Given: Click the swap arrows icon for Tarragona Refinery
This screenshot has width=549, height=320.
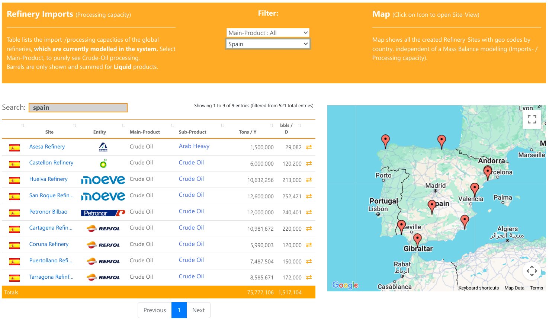Looking at the screenshot, I should pyautogui.click(x=309, y=277).
